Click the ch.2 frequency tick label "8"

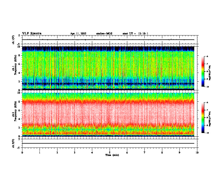(19, 102)
